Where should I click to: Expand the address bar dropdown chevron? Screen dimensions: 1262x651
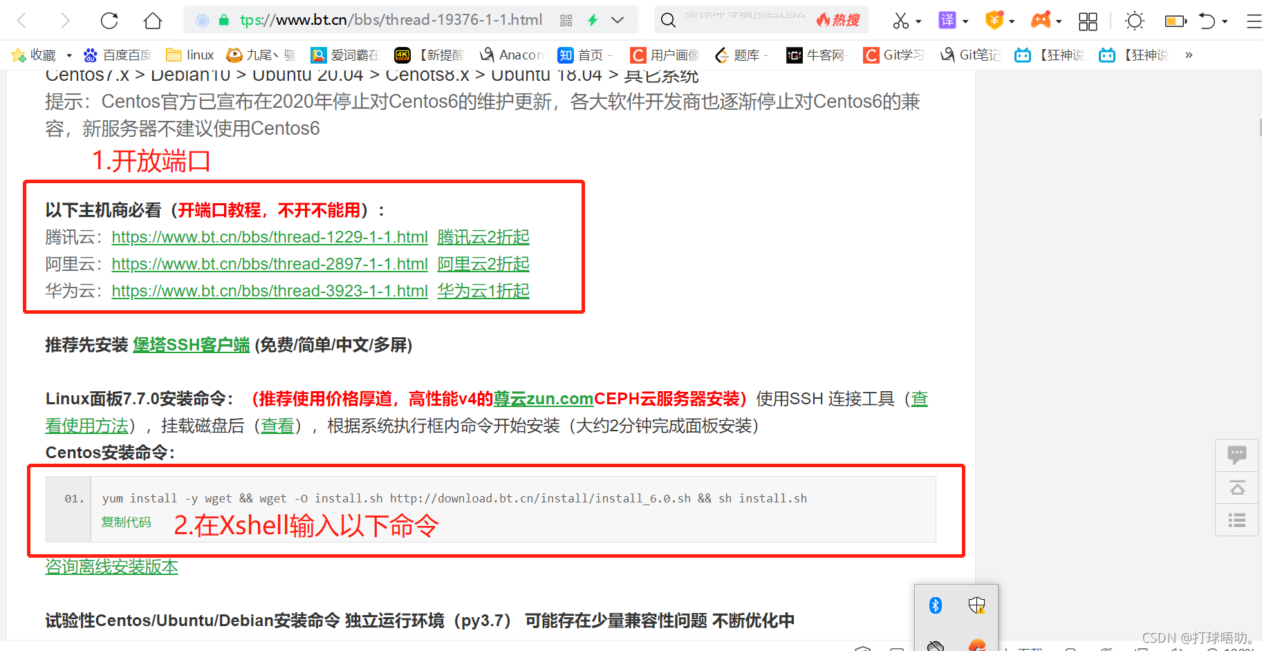(618, 21)
